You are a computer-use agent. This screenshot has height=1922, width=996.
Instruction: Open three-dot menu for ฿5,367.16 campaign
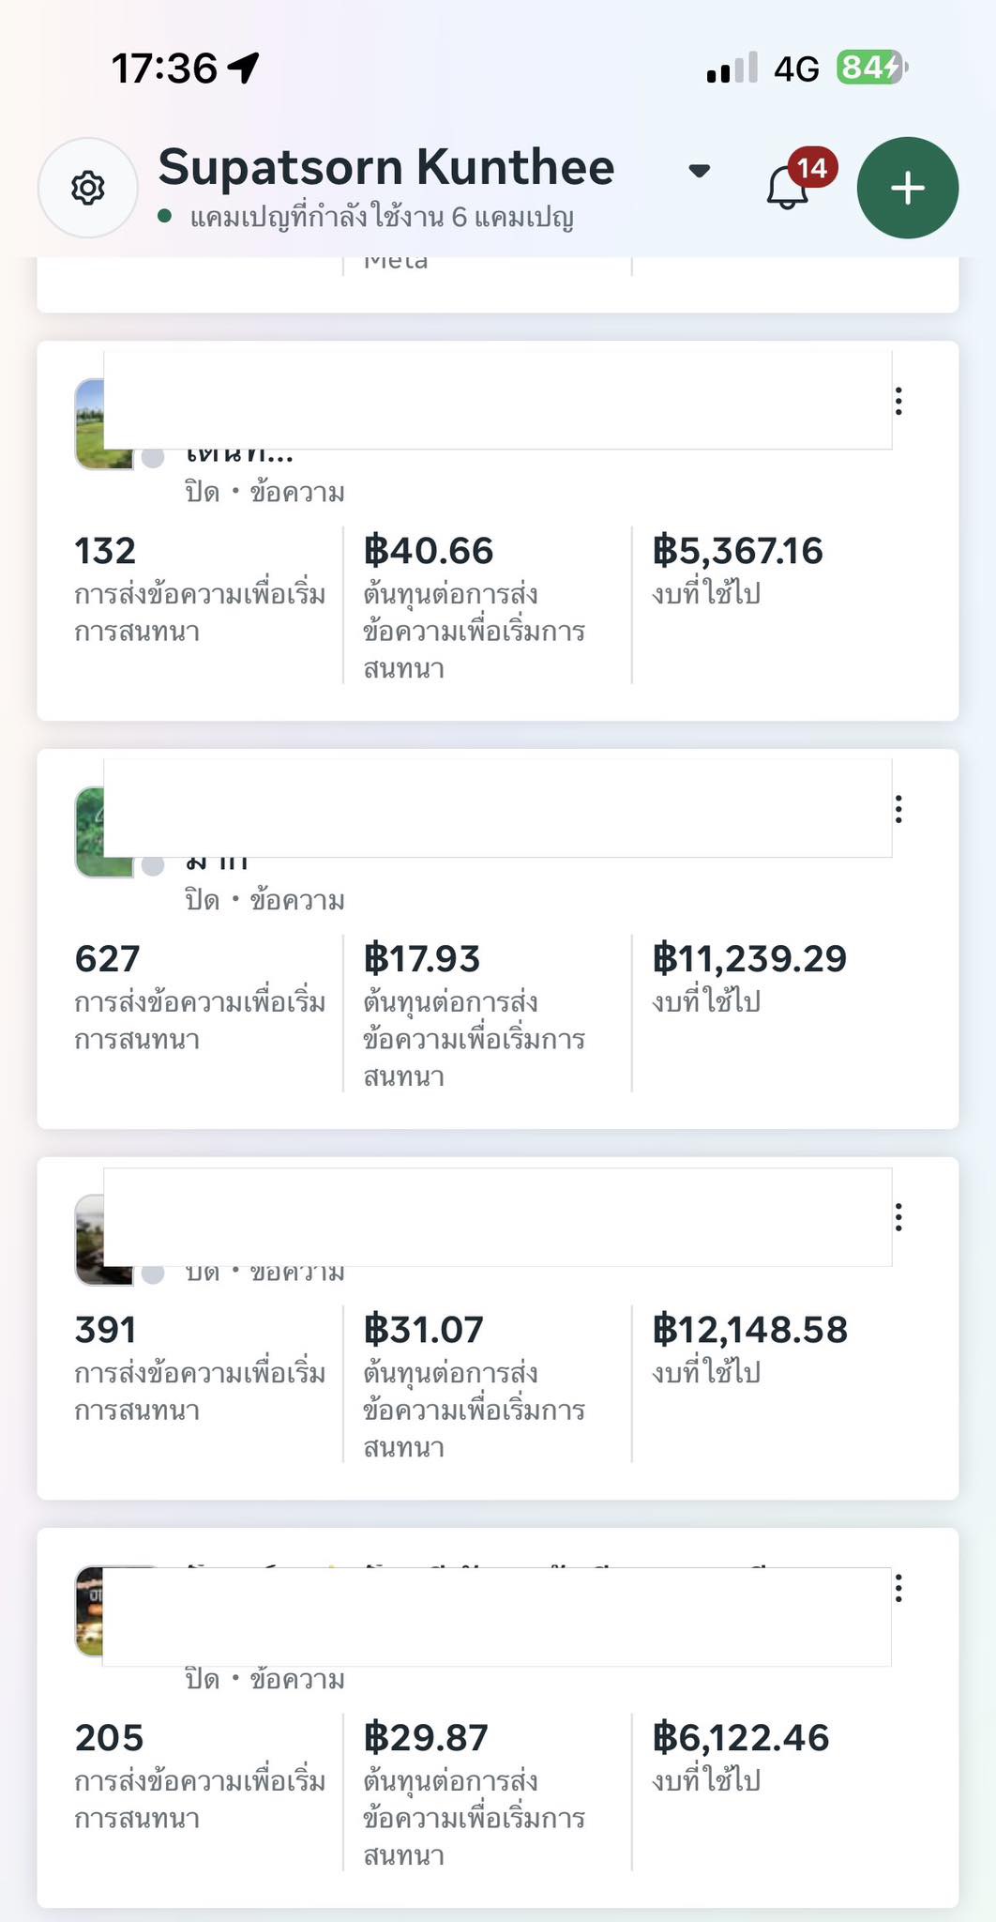tap(898, 402)
